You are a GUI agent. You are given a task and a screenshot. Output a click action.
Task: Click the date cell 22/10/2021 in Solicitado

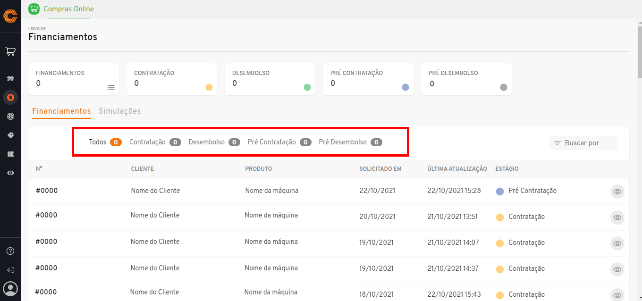pos(377,191)
